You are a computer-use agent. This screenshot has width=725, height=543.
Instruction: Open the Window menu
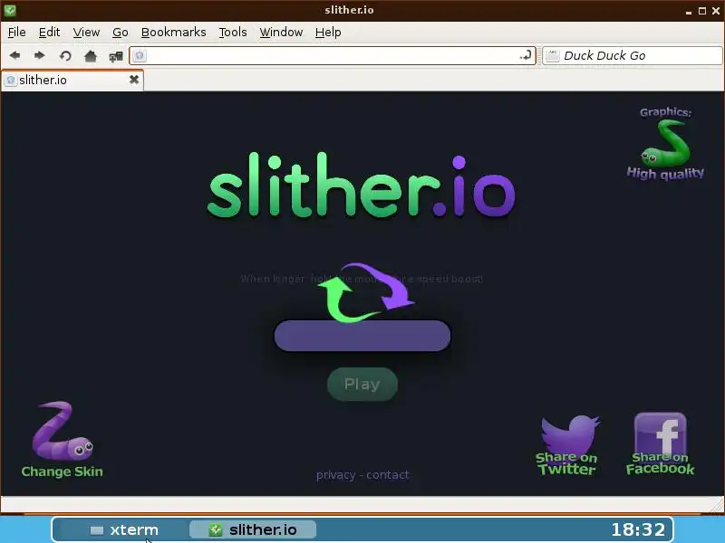pyautogui.click(x=281, y=33)
